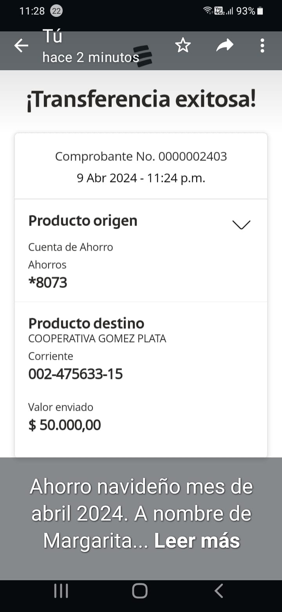
Task: Tap the battery icon in status bar
Action: pos(260,11)
